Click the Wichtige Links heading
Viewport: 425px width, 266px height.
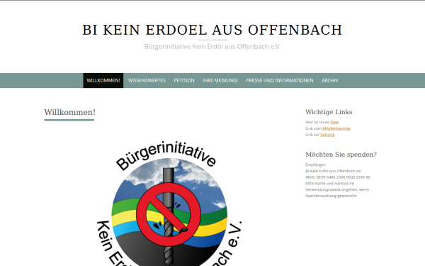(x=329, y=112)
